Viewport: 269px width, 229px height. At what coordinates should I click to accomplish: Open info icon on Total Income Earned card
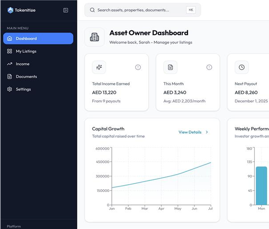coord(138,67)
